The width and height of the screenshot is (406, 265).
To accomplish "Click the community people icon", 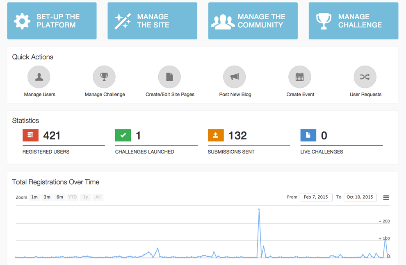I will coord(223,22).
